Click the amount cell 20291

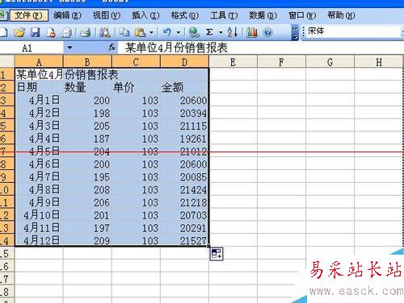[x=184, y=228]
